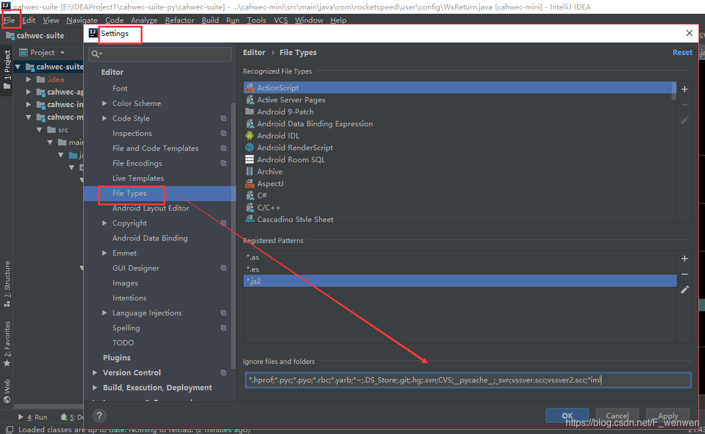Expand the Copyright settings node
Viewport: 705px width, 434px height.
coord(104,223)
